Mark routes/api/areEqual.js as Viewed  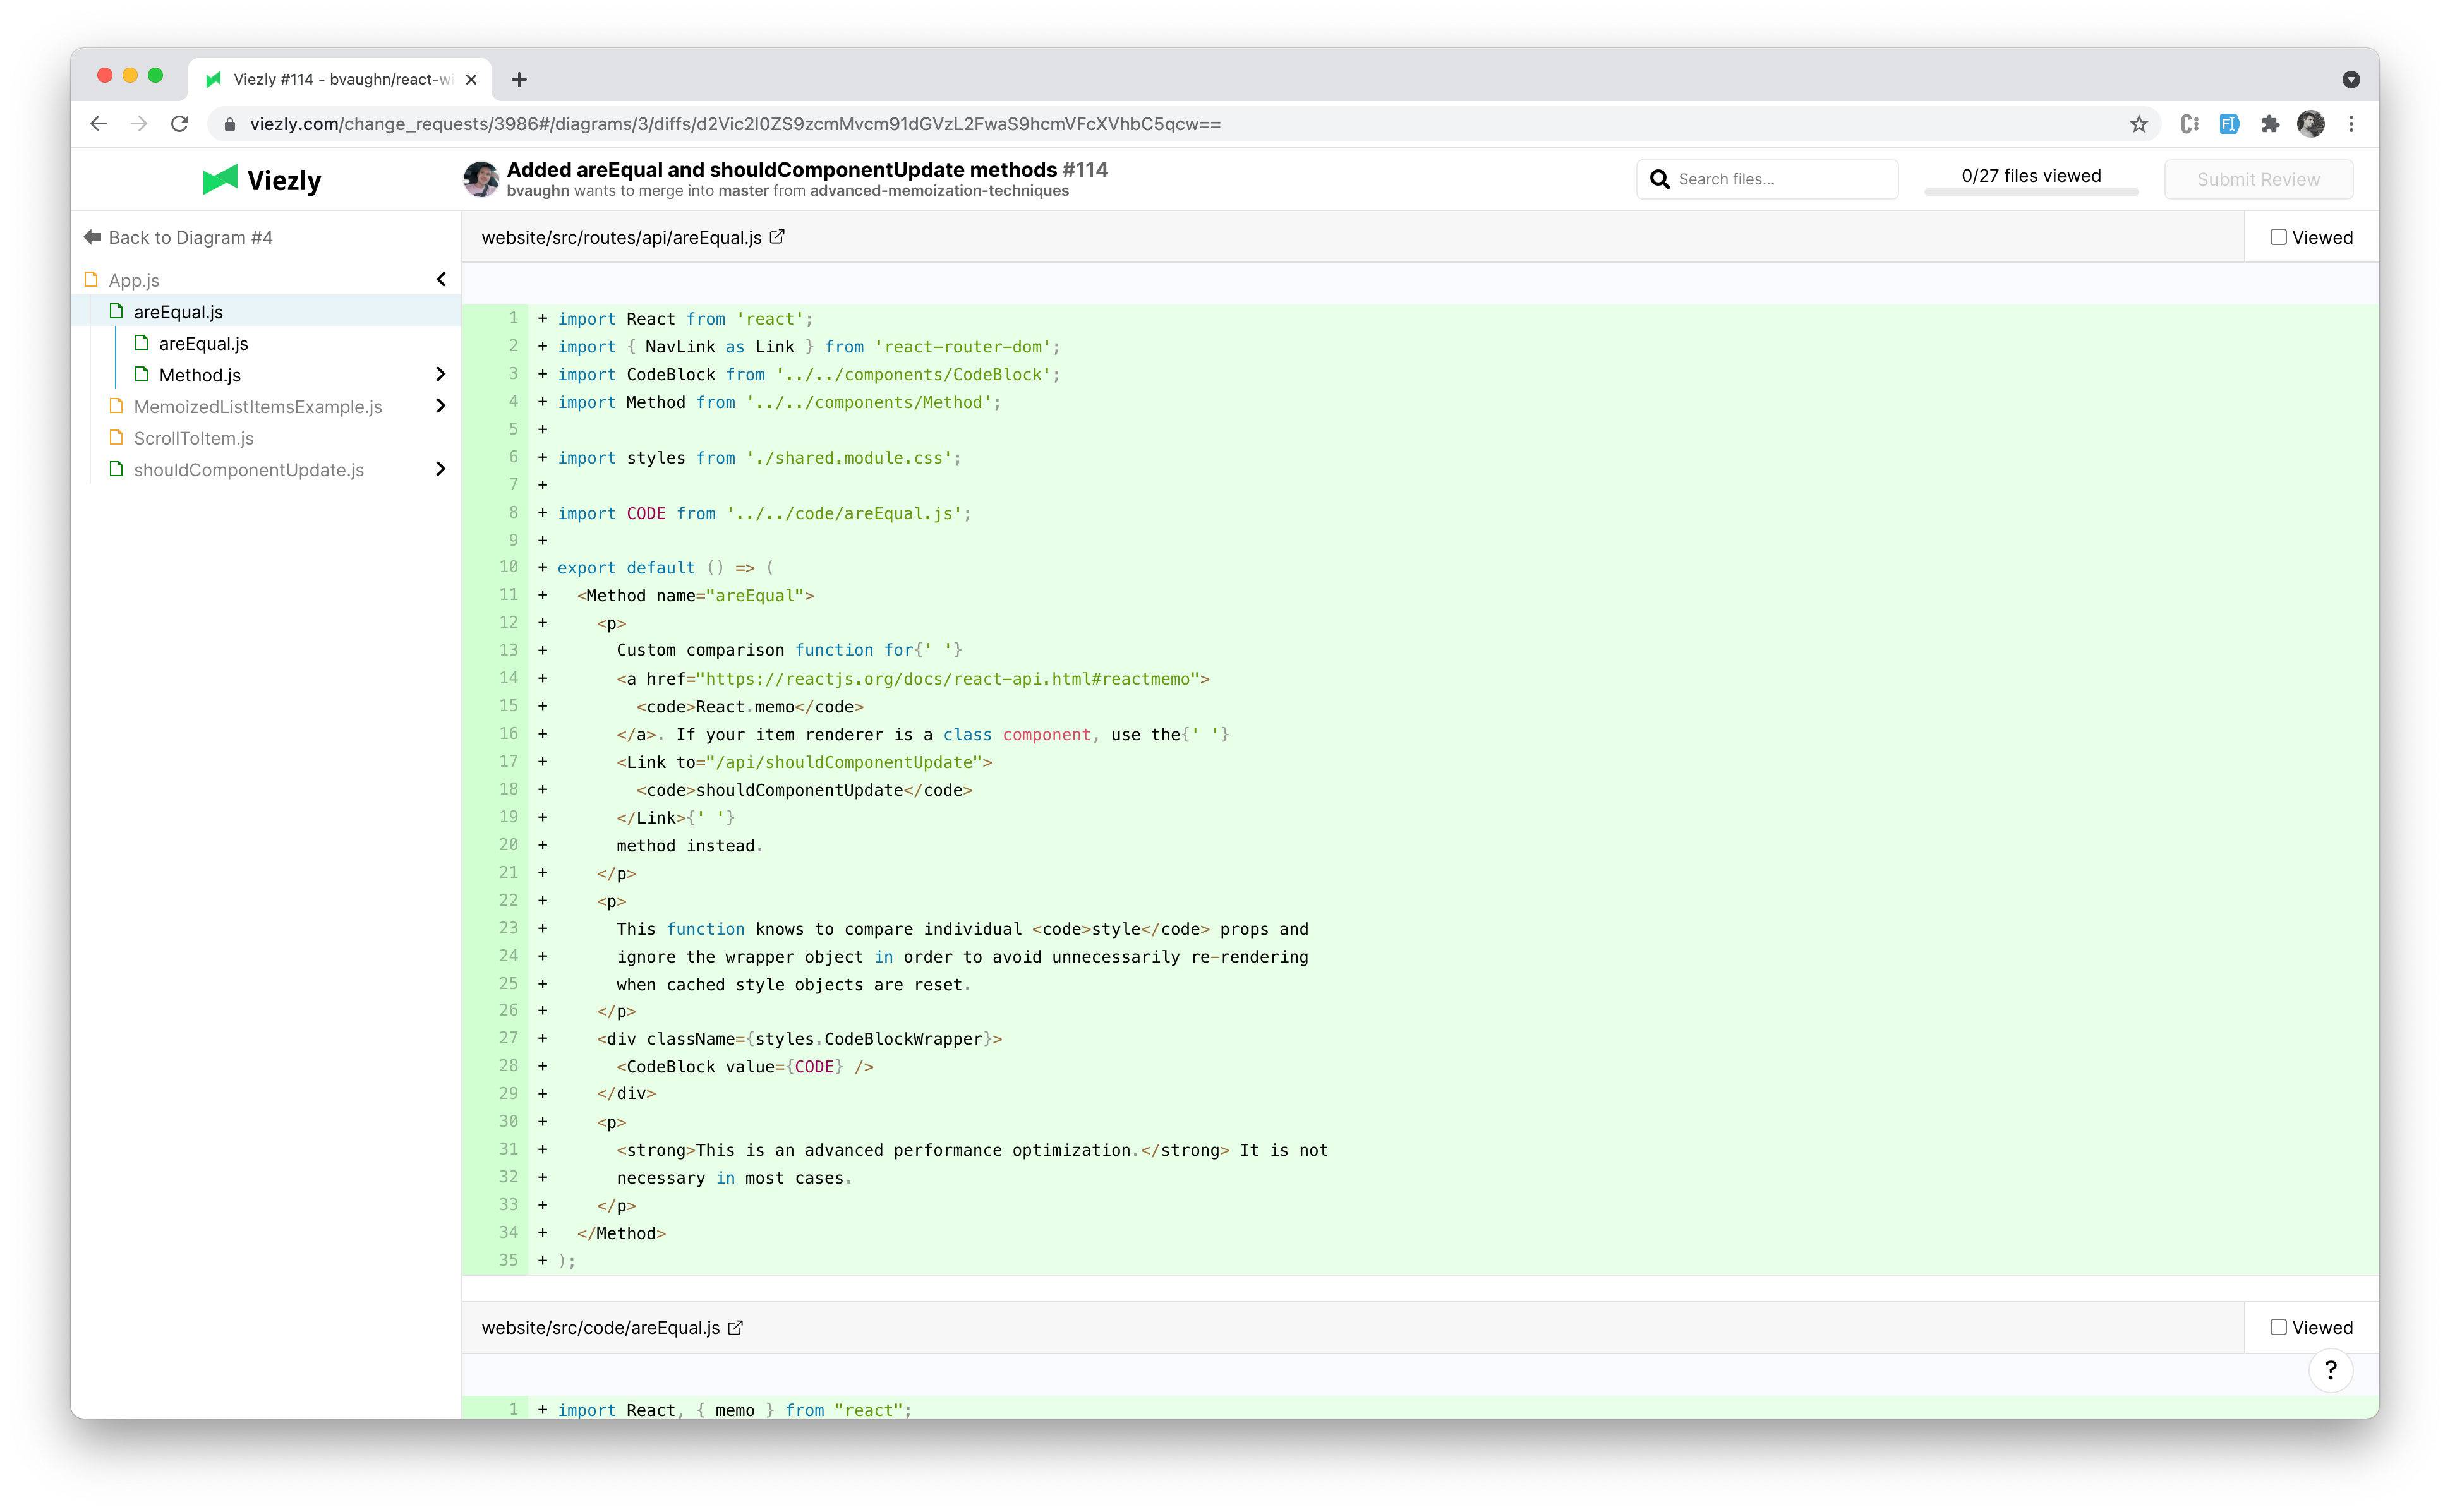(2278, 237)
